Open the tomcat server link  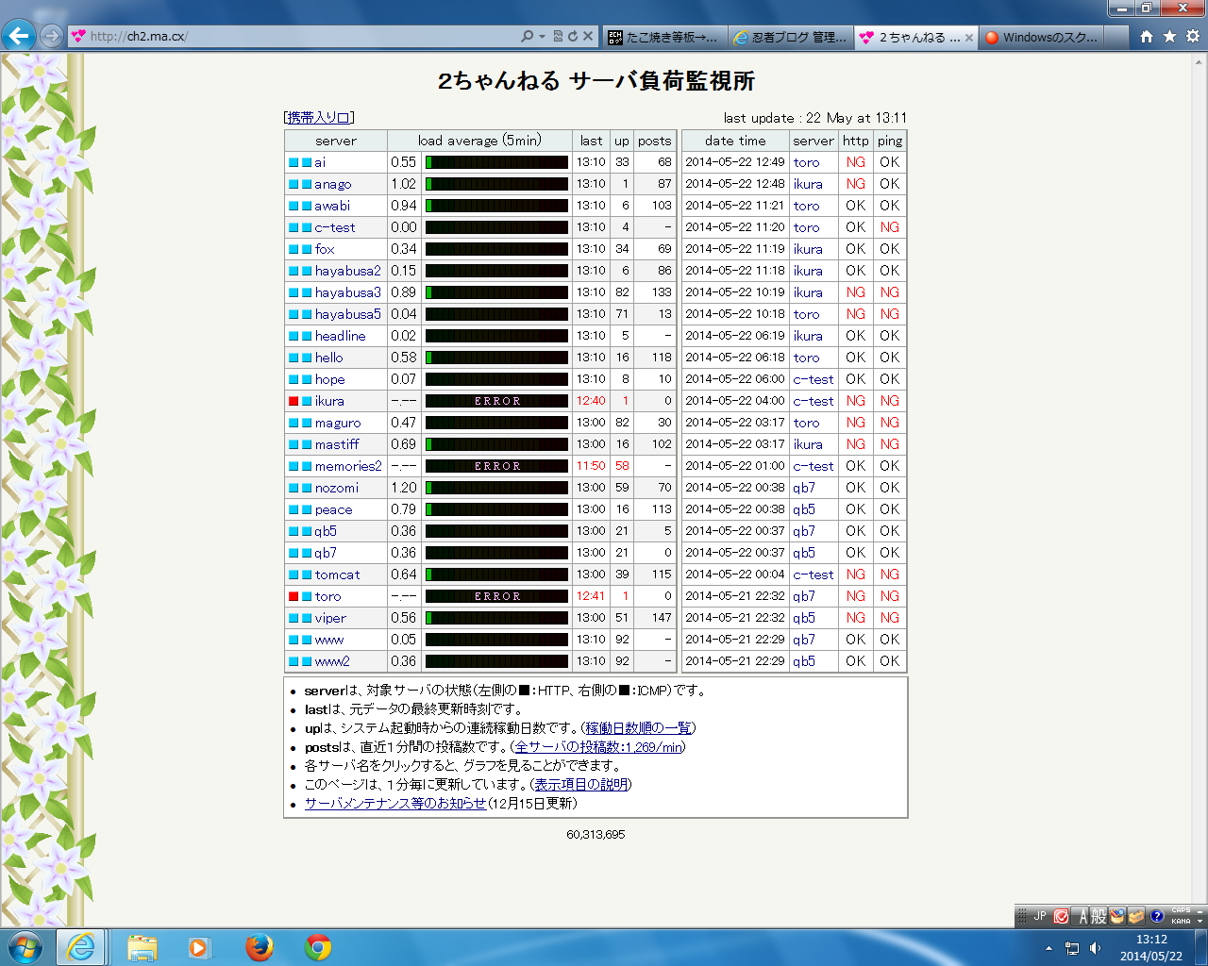click(x=338, y=575)
